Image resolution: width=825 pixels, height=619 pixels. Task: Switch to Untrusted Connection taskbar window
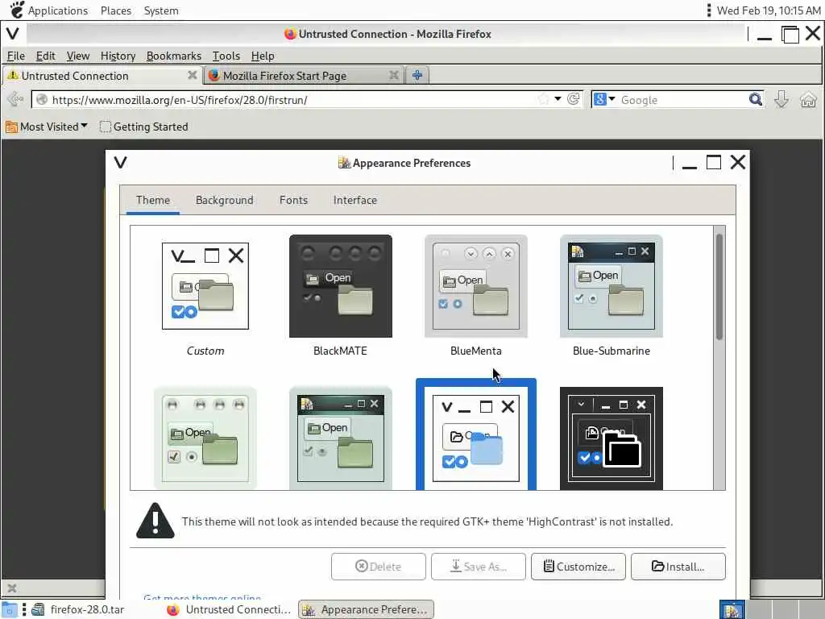[x=228, y=609]
